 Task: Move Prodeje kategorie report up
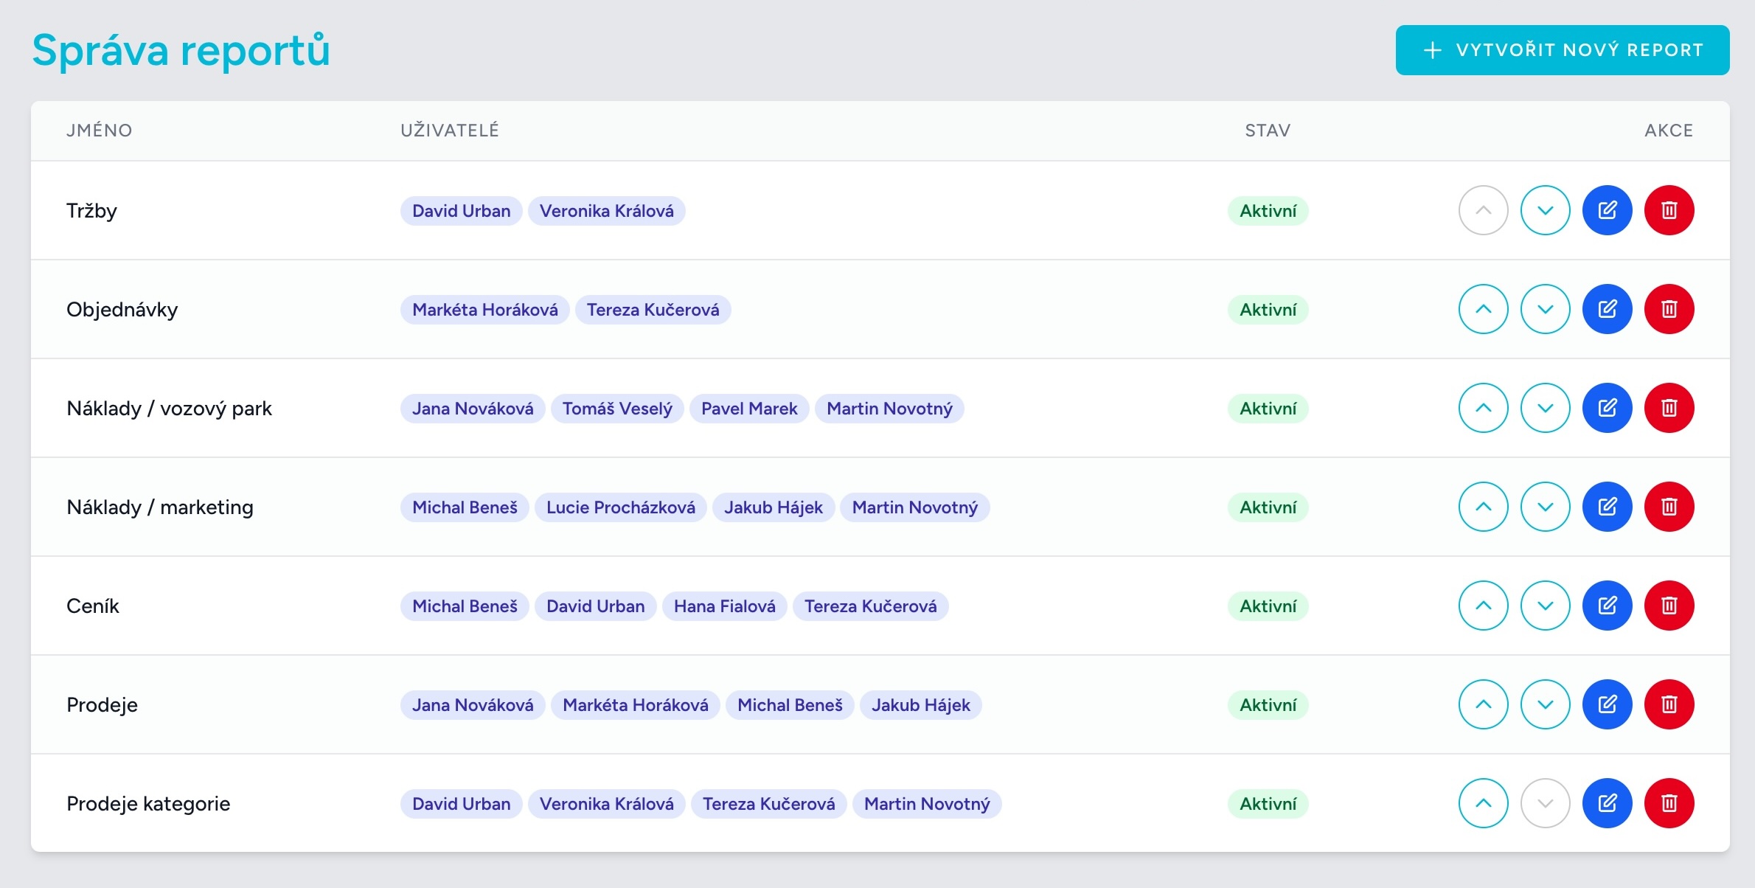[x=1483, y=803]
